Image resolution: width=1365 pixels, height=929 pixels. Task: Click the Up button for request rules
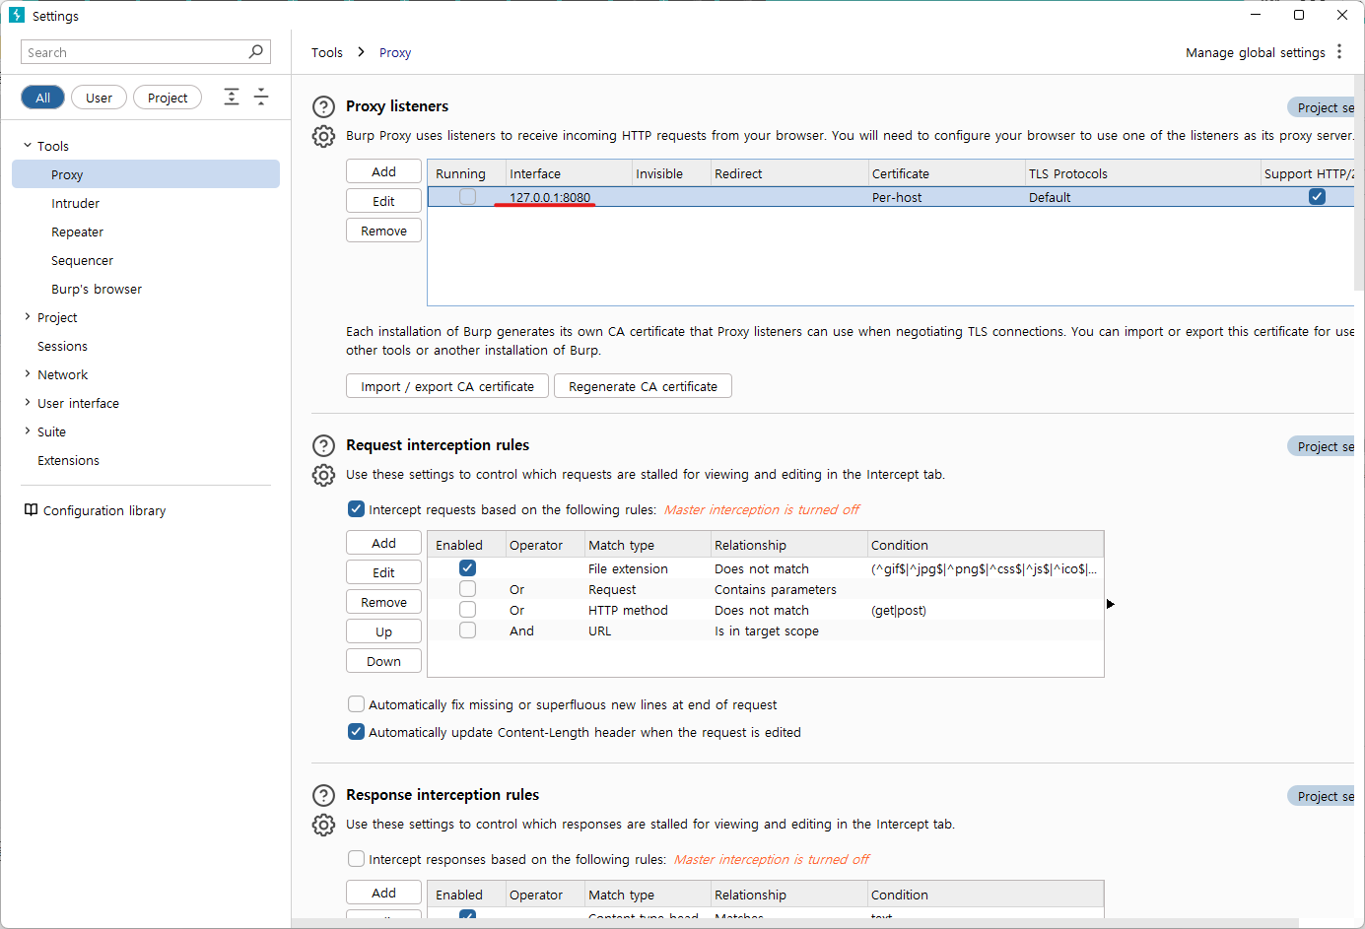tap(383, 631)
